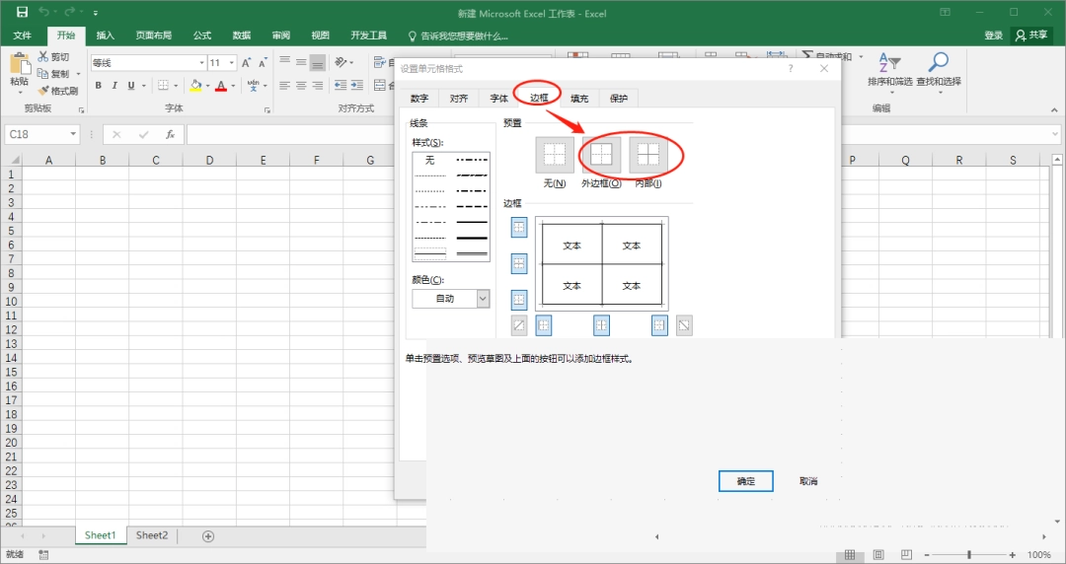Toggle the inside vertical border button
The width and height of the screenshot is (1066, 564).
(601, 325)
